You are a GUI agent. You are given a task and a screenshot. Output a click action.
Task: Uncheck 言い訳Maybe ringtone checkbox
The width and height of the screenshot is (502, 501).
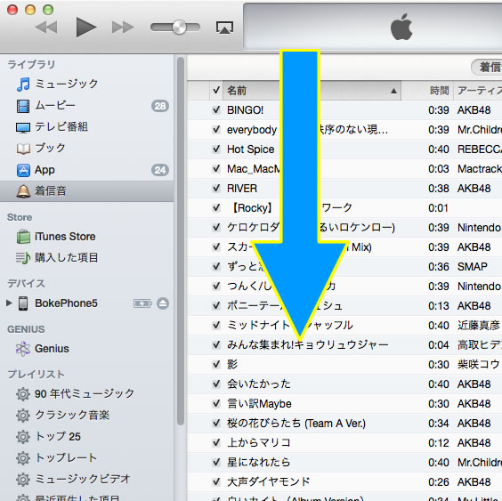[216, 403]
